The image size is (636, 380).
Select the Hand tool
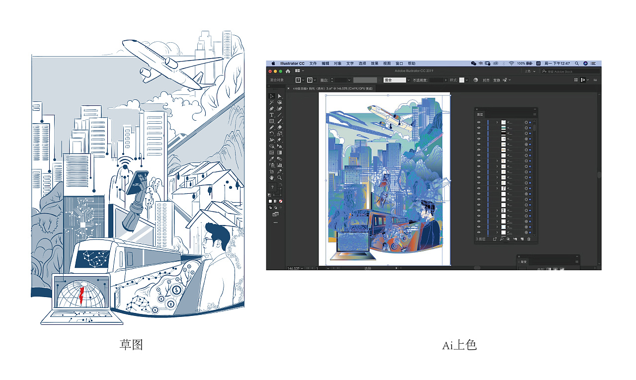click(x=272, y=177)
